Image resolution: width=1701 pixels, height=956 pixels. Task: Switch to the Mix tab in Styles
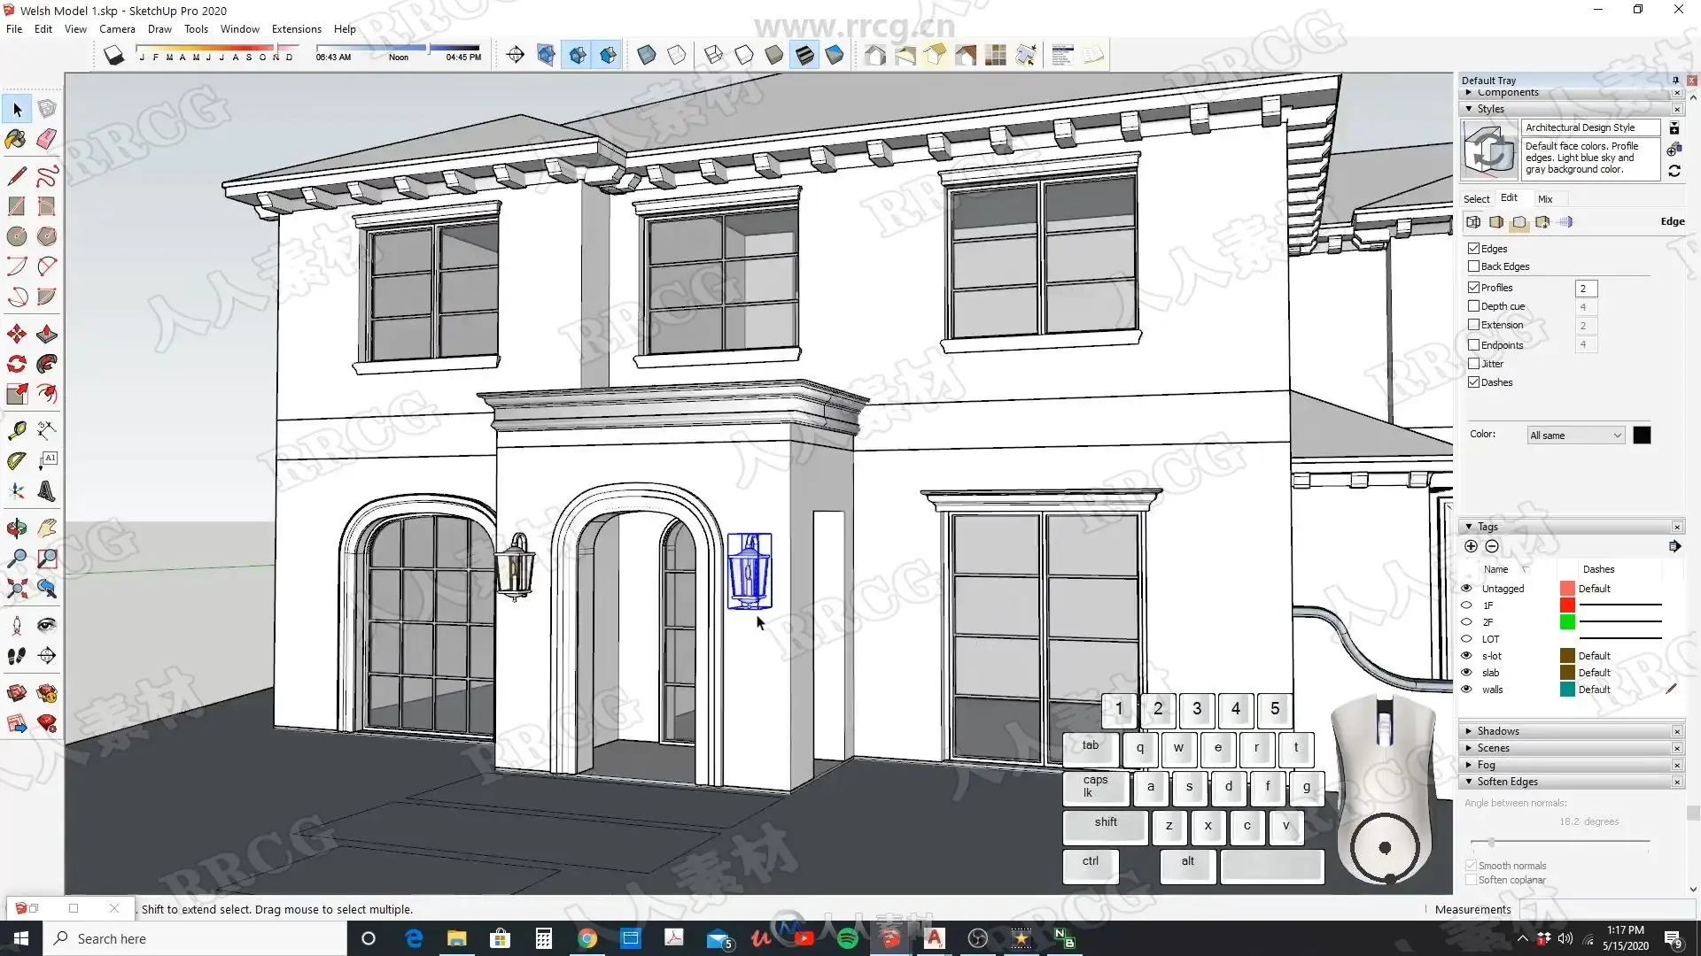pos(1545,199)
